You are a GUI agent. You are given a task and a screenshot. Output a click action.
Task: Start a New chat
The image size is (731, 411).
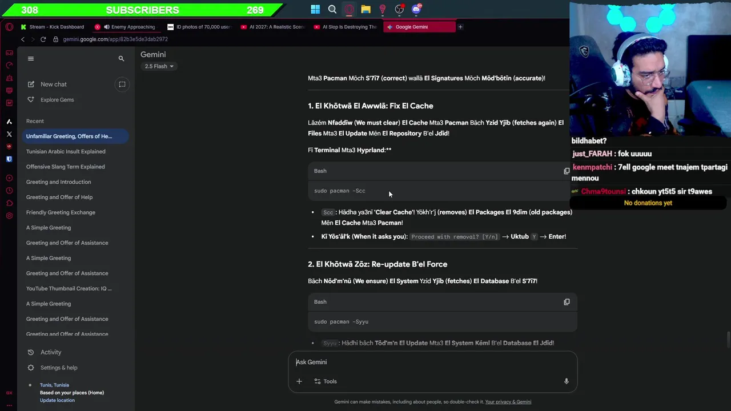[x=54, y=84]
